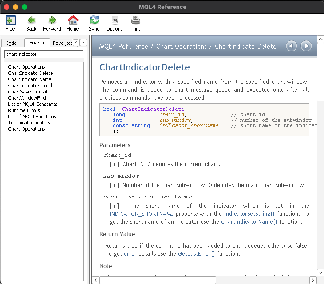This screenshot has height=284, width=324.
Task: Go to next topic in header
Action: [306, 46]
